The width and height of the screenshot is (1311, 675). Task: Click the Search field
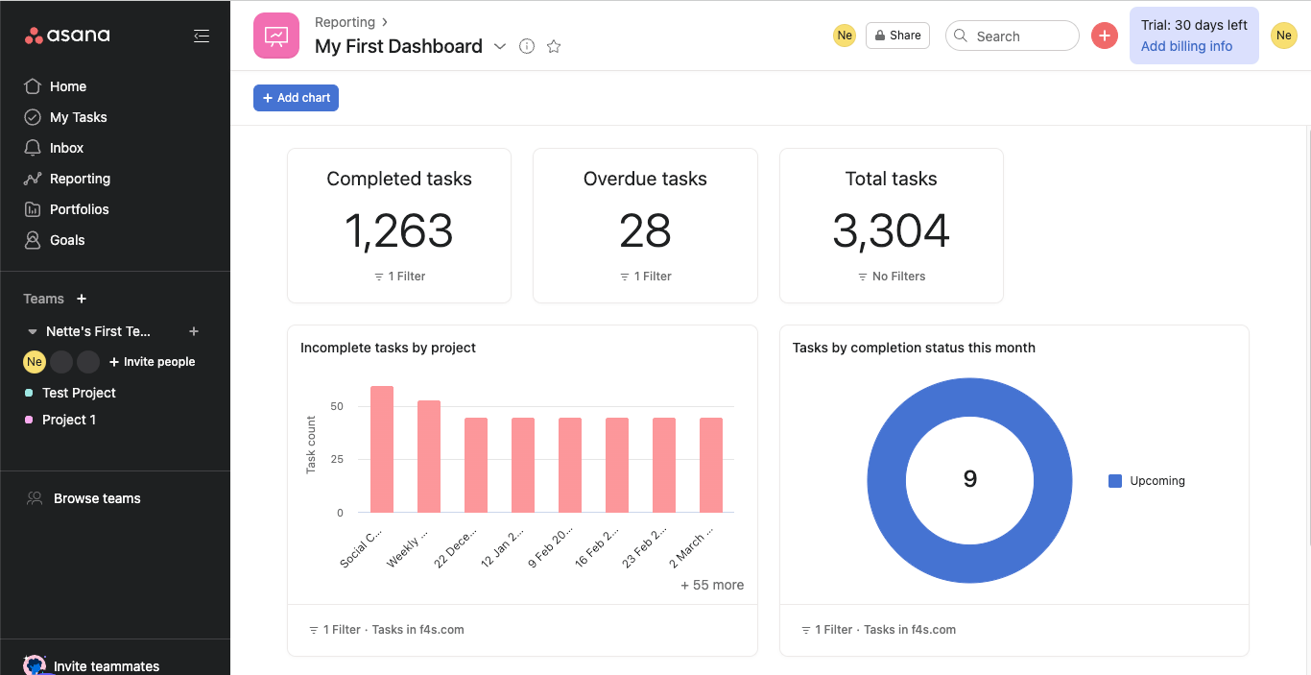[1013, 36]
